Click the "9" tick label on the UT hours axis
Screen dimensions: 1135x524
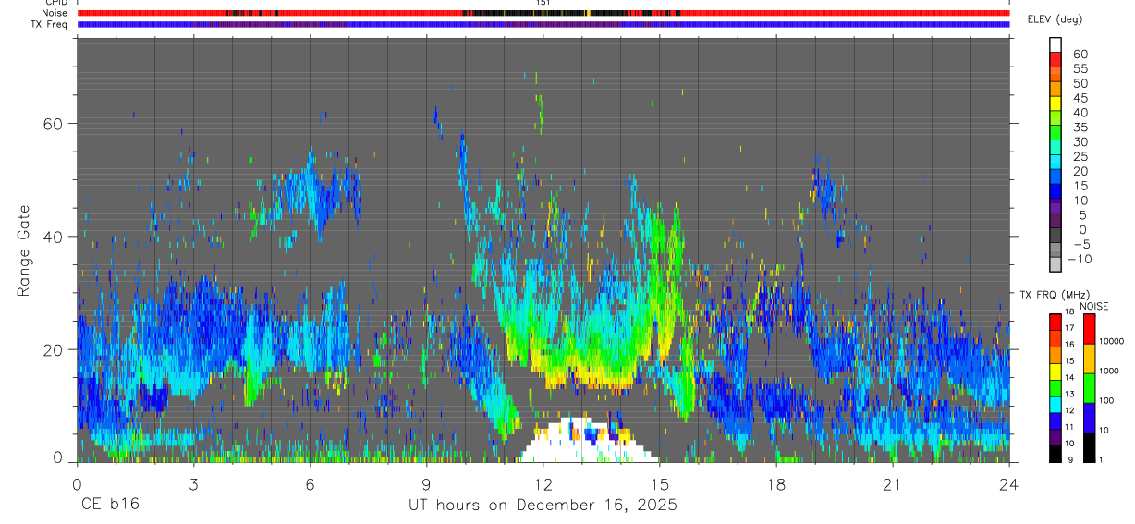click(x=426, y=483)
